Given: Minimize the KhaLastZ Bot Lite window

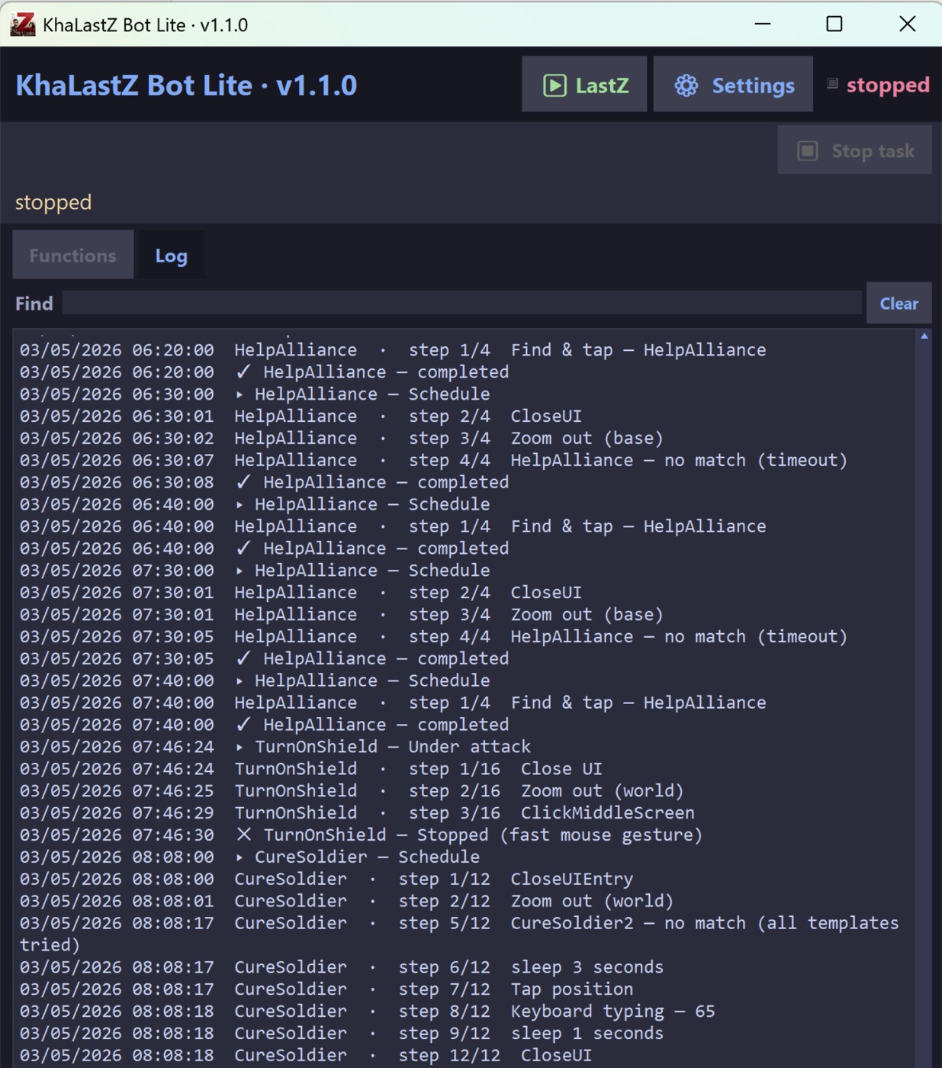Looking at the screenshot, I should (763, 24).
